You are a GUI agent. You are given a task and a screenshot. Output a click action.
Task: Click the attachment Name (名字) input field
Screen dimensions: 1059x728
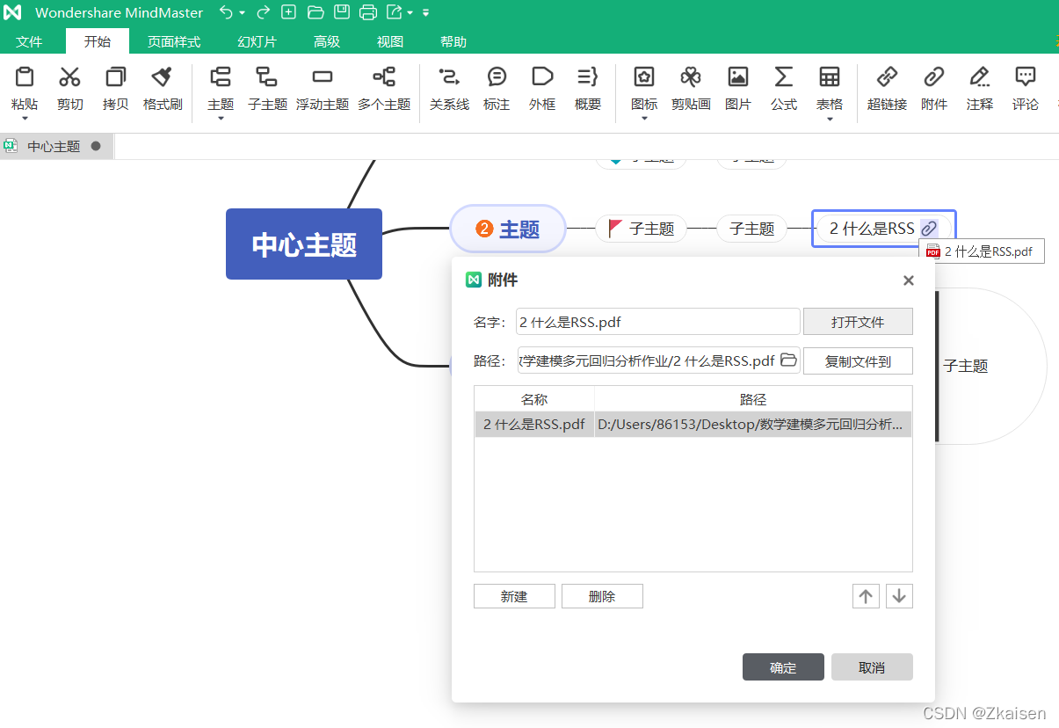point(658,322)
